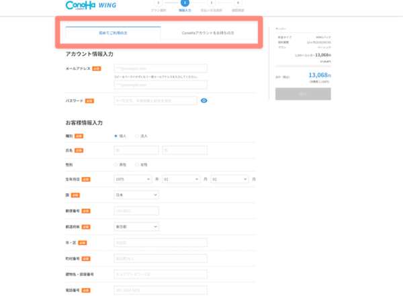The height and width of the screenshot is (296, 403).
Task: Open the birth month dropdown
Action: (181, 179)
